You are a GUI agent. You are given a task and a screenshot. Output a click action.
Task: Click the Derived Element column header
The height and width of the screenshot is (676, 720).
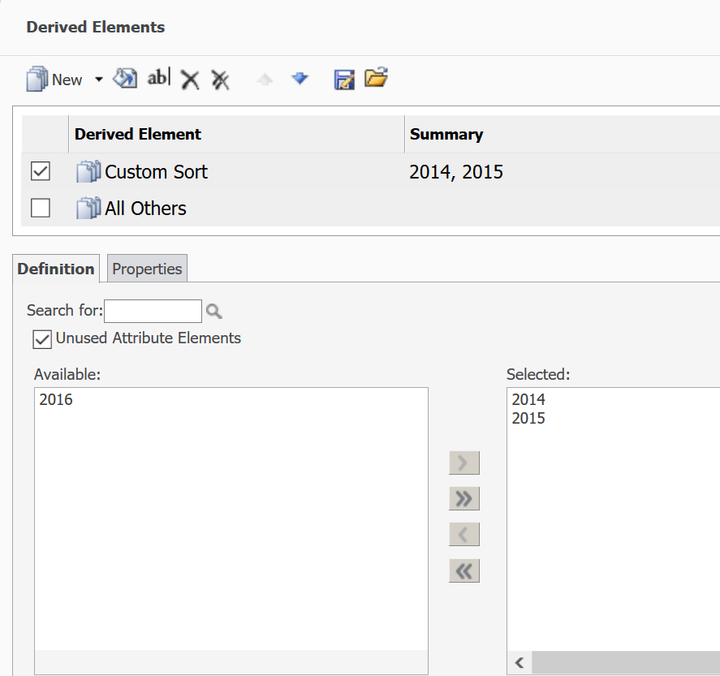point(236,134)
